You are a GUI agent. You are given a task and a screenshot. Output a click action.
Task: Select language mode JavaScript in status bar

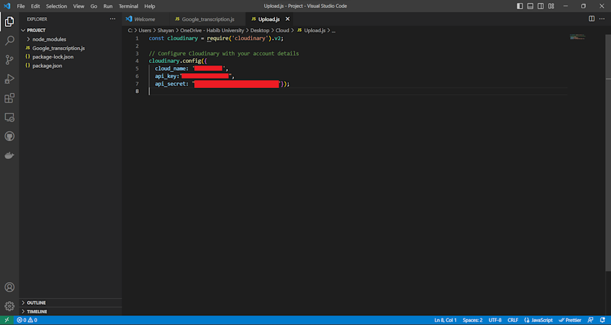(538, 320)
